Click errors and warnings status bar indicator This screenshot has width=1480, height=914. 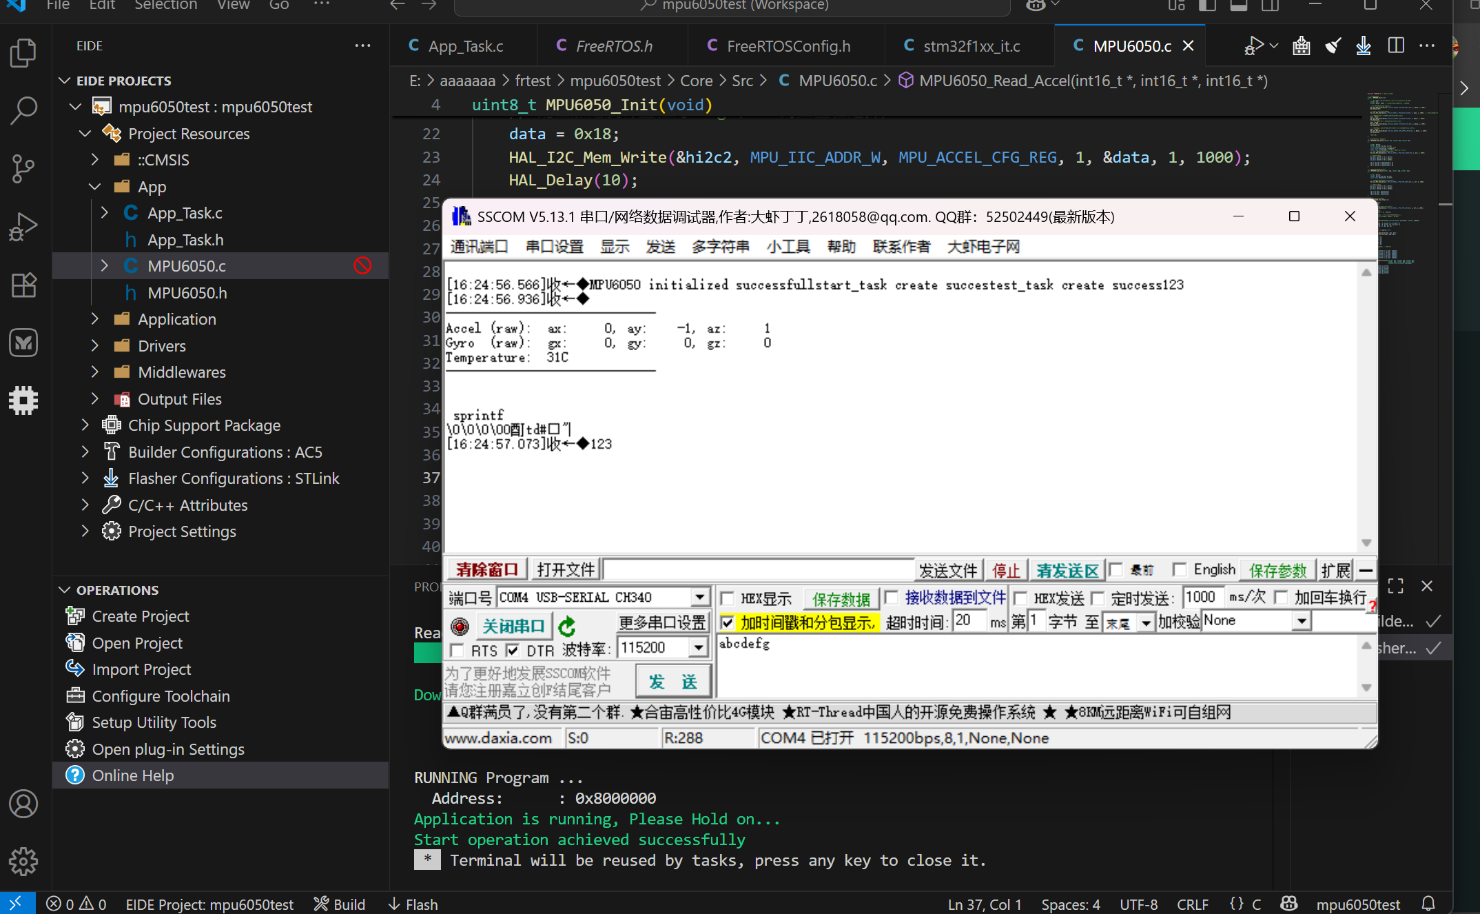[x=76, y=904]
